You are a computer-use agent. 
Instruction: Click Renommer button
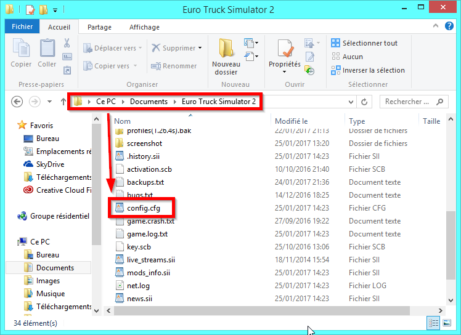(173, 66)
